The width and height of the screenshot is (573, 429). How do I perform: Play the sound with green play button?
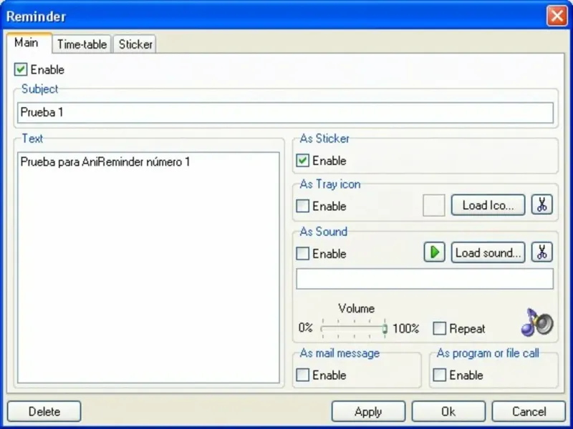tap(434, 252)
